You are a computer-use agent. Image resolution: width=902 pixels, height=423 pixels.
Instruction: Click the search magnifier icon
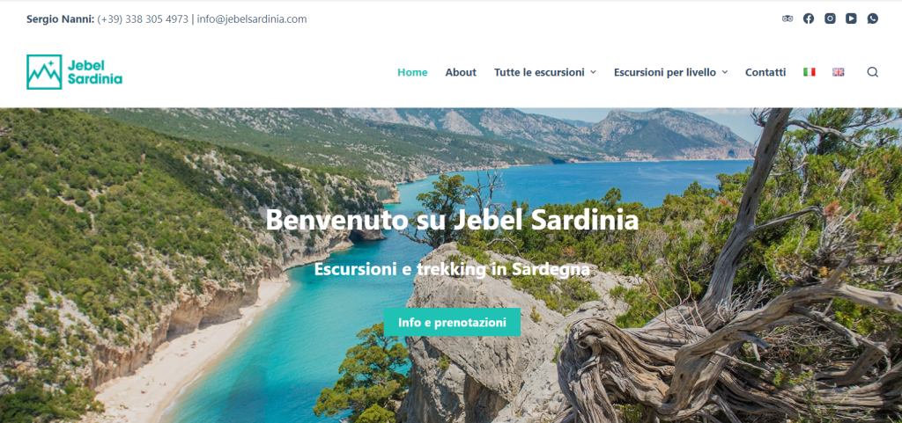(873, 72)
